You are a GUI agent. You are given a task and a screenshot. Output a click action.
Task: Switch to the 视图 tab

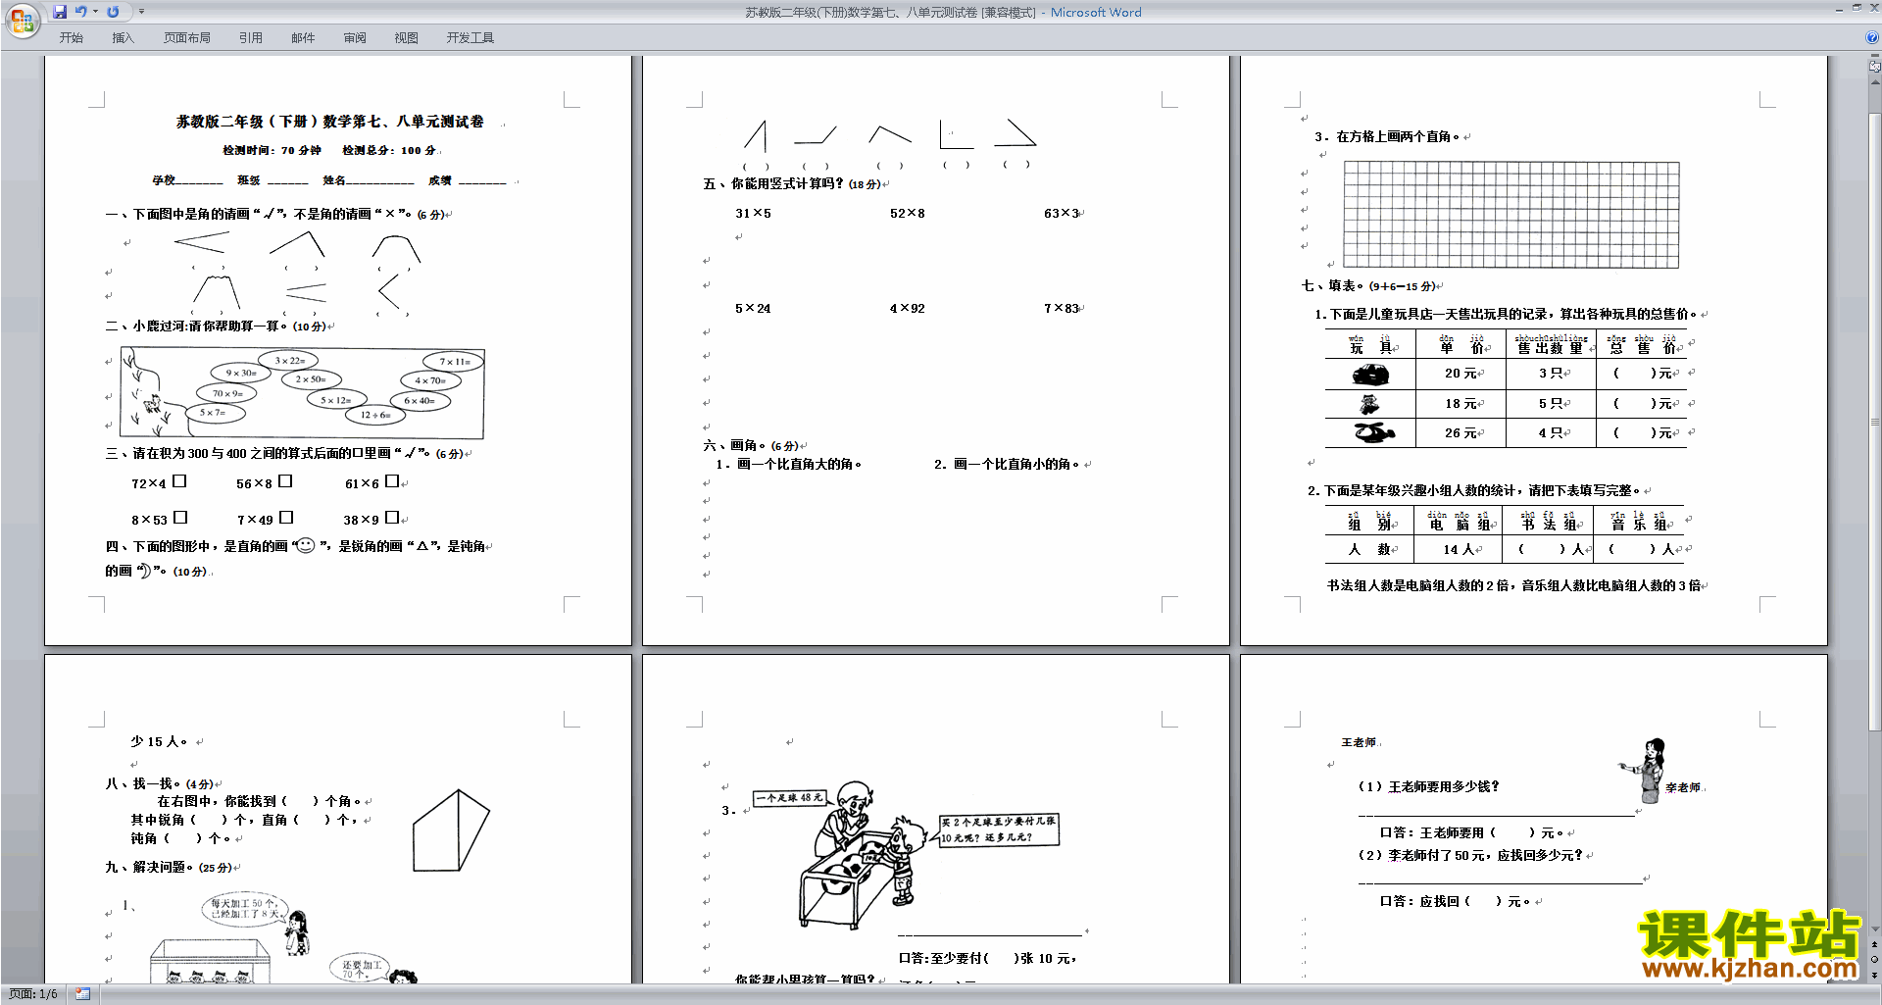point(407,38)
